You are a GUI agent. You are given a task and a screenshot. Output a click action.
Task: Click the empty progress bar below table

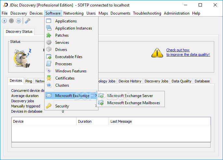111,145
